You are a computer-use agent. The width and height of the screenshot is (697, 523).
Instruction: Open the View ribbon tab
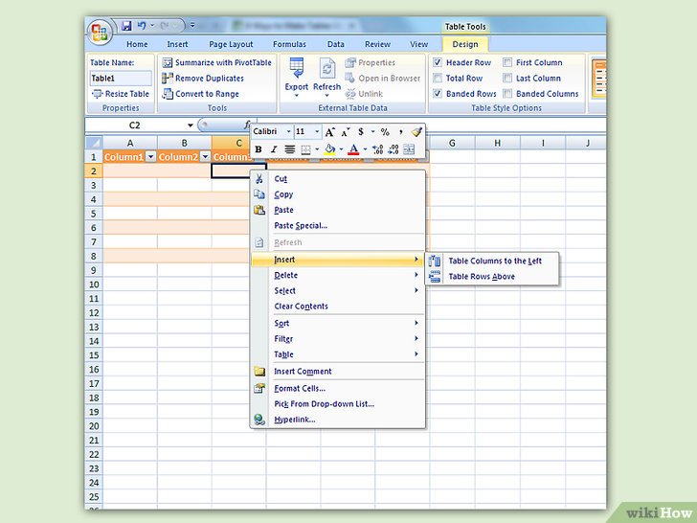point(418,44)
